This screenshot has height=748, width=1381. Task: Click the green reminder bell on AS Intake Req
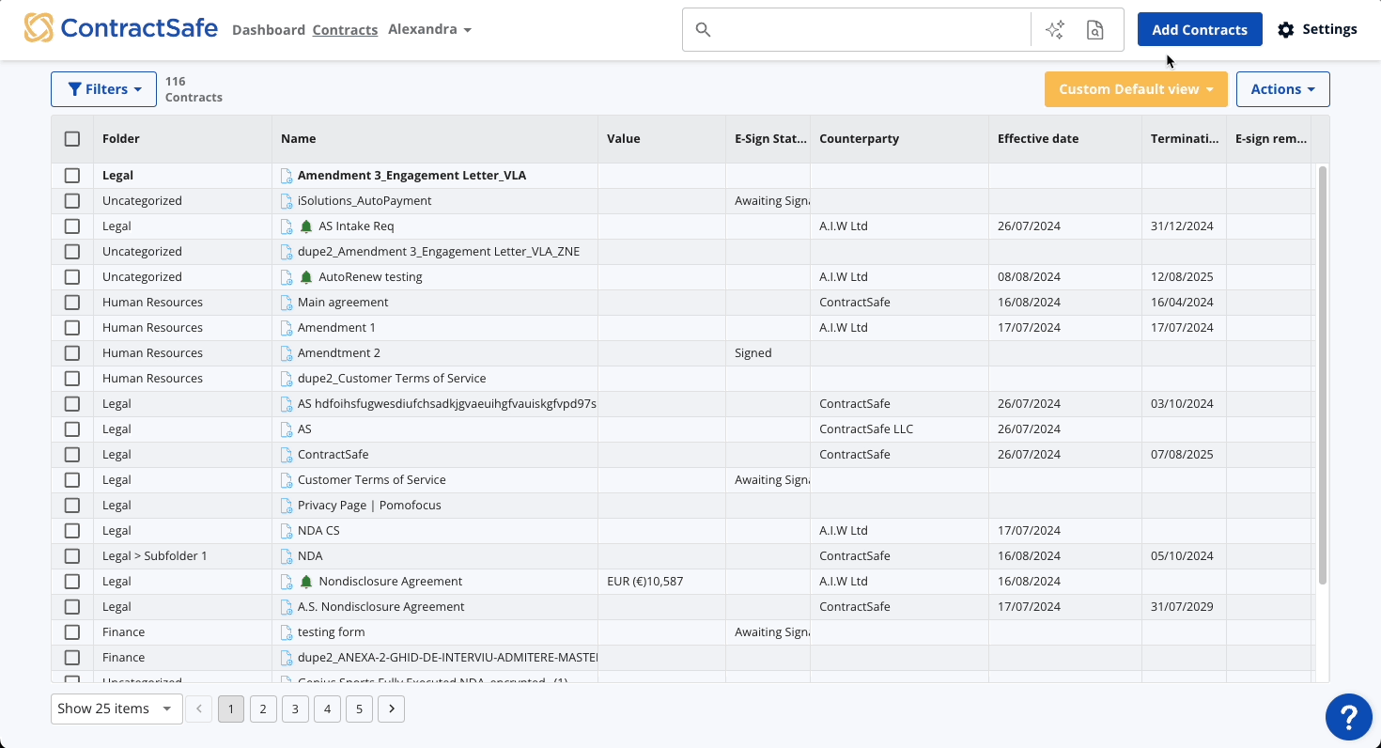click(x=305, y=226)
